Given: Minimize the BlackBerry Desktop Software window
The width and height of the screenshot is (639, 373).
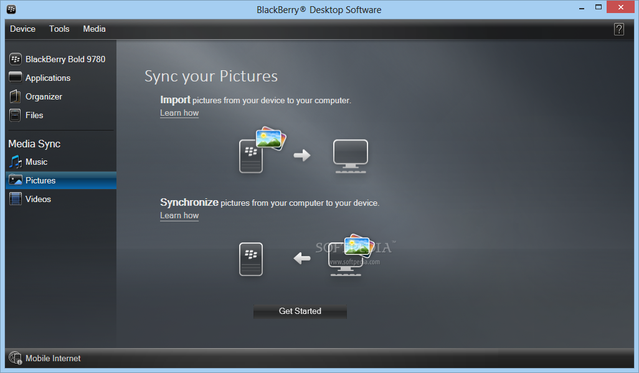Looking at the screenshot, I should pos(582,7).
